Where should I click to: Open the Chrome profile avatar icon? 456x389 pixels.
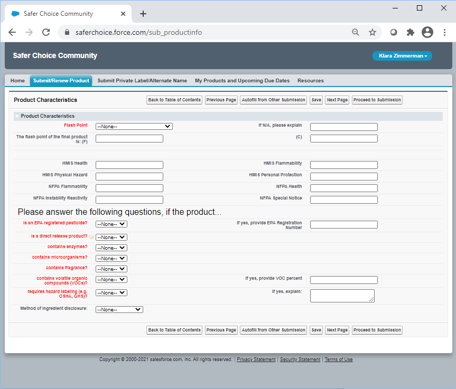(x=427, y=32)
